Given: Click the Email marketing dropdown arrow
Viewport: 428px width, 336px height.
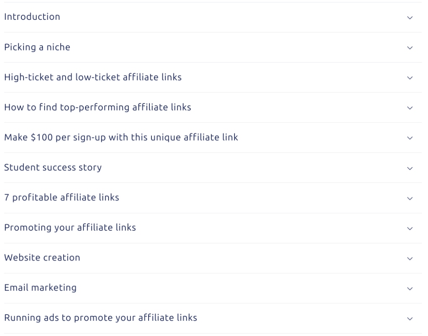Looking at the screenshot, I should pos(410,289).
